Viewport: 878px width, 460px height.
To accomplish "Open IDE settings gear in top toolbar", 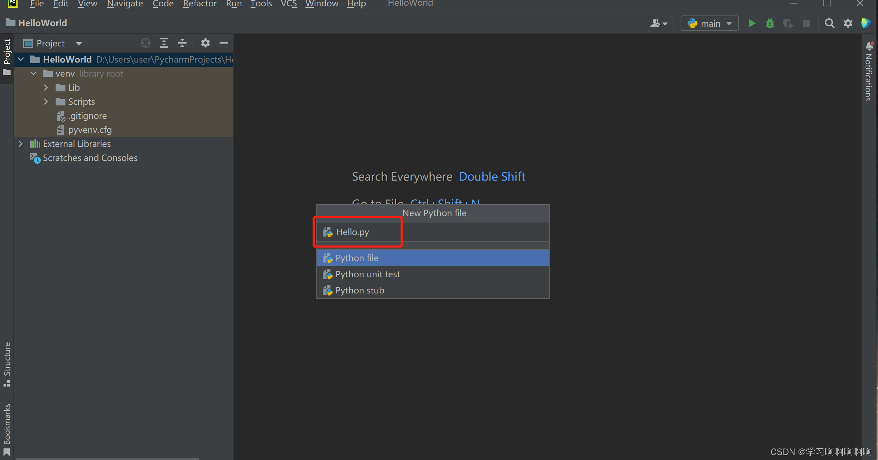I will [848, 24].
